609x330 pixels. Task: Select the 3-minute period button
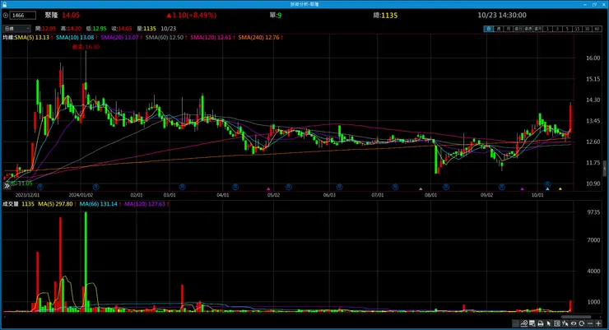[557, 29]
